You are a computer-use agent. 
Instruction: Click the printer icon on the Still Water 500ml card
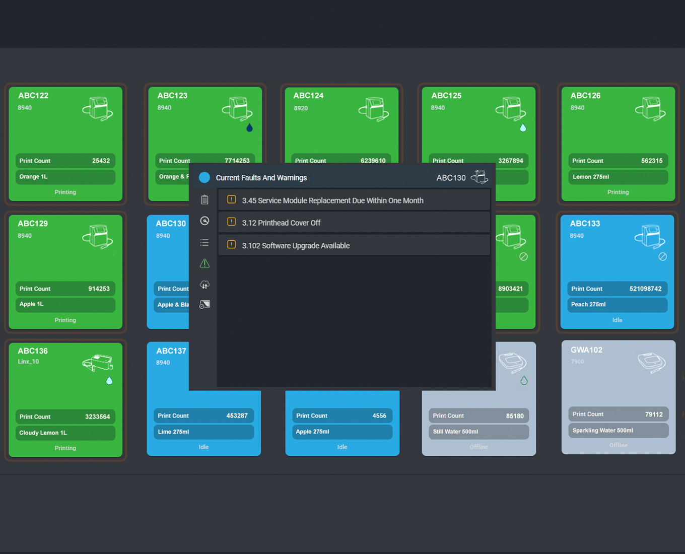[512, 363]
